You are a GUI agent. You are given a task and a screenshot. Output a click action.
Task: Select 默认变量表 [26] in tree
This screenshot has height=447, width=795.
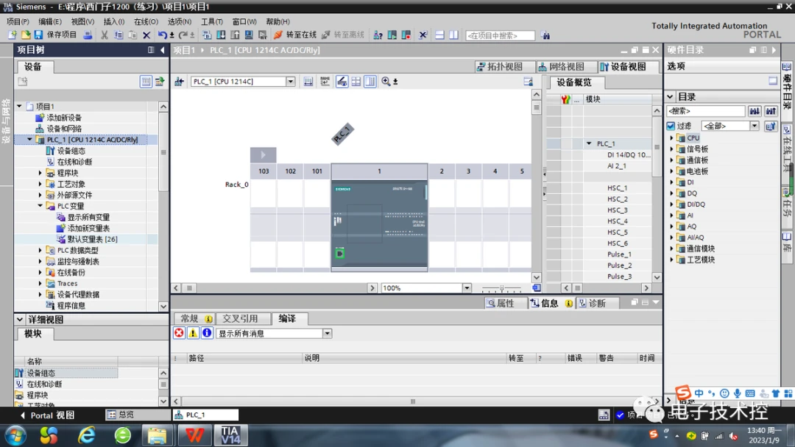[x=93, y=239]
